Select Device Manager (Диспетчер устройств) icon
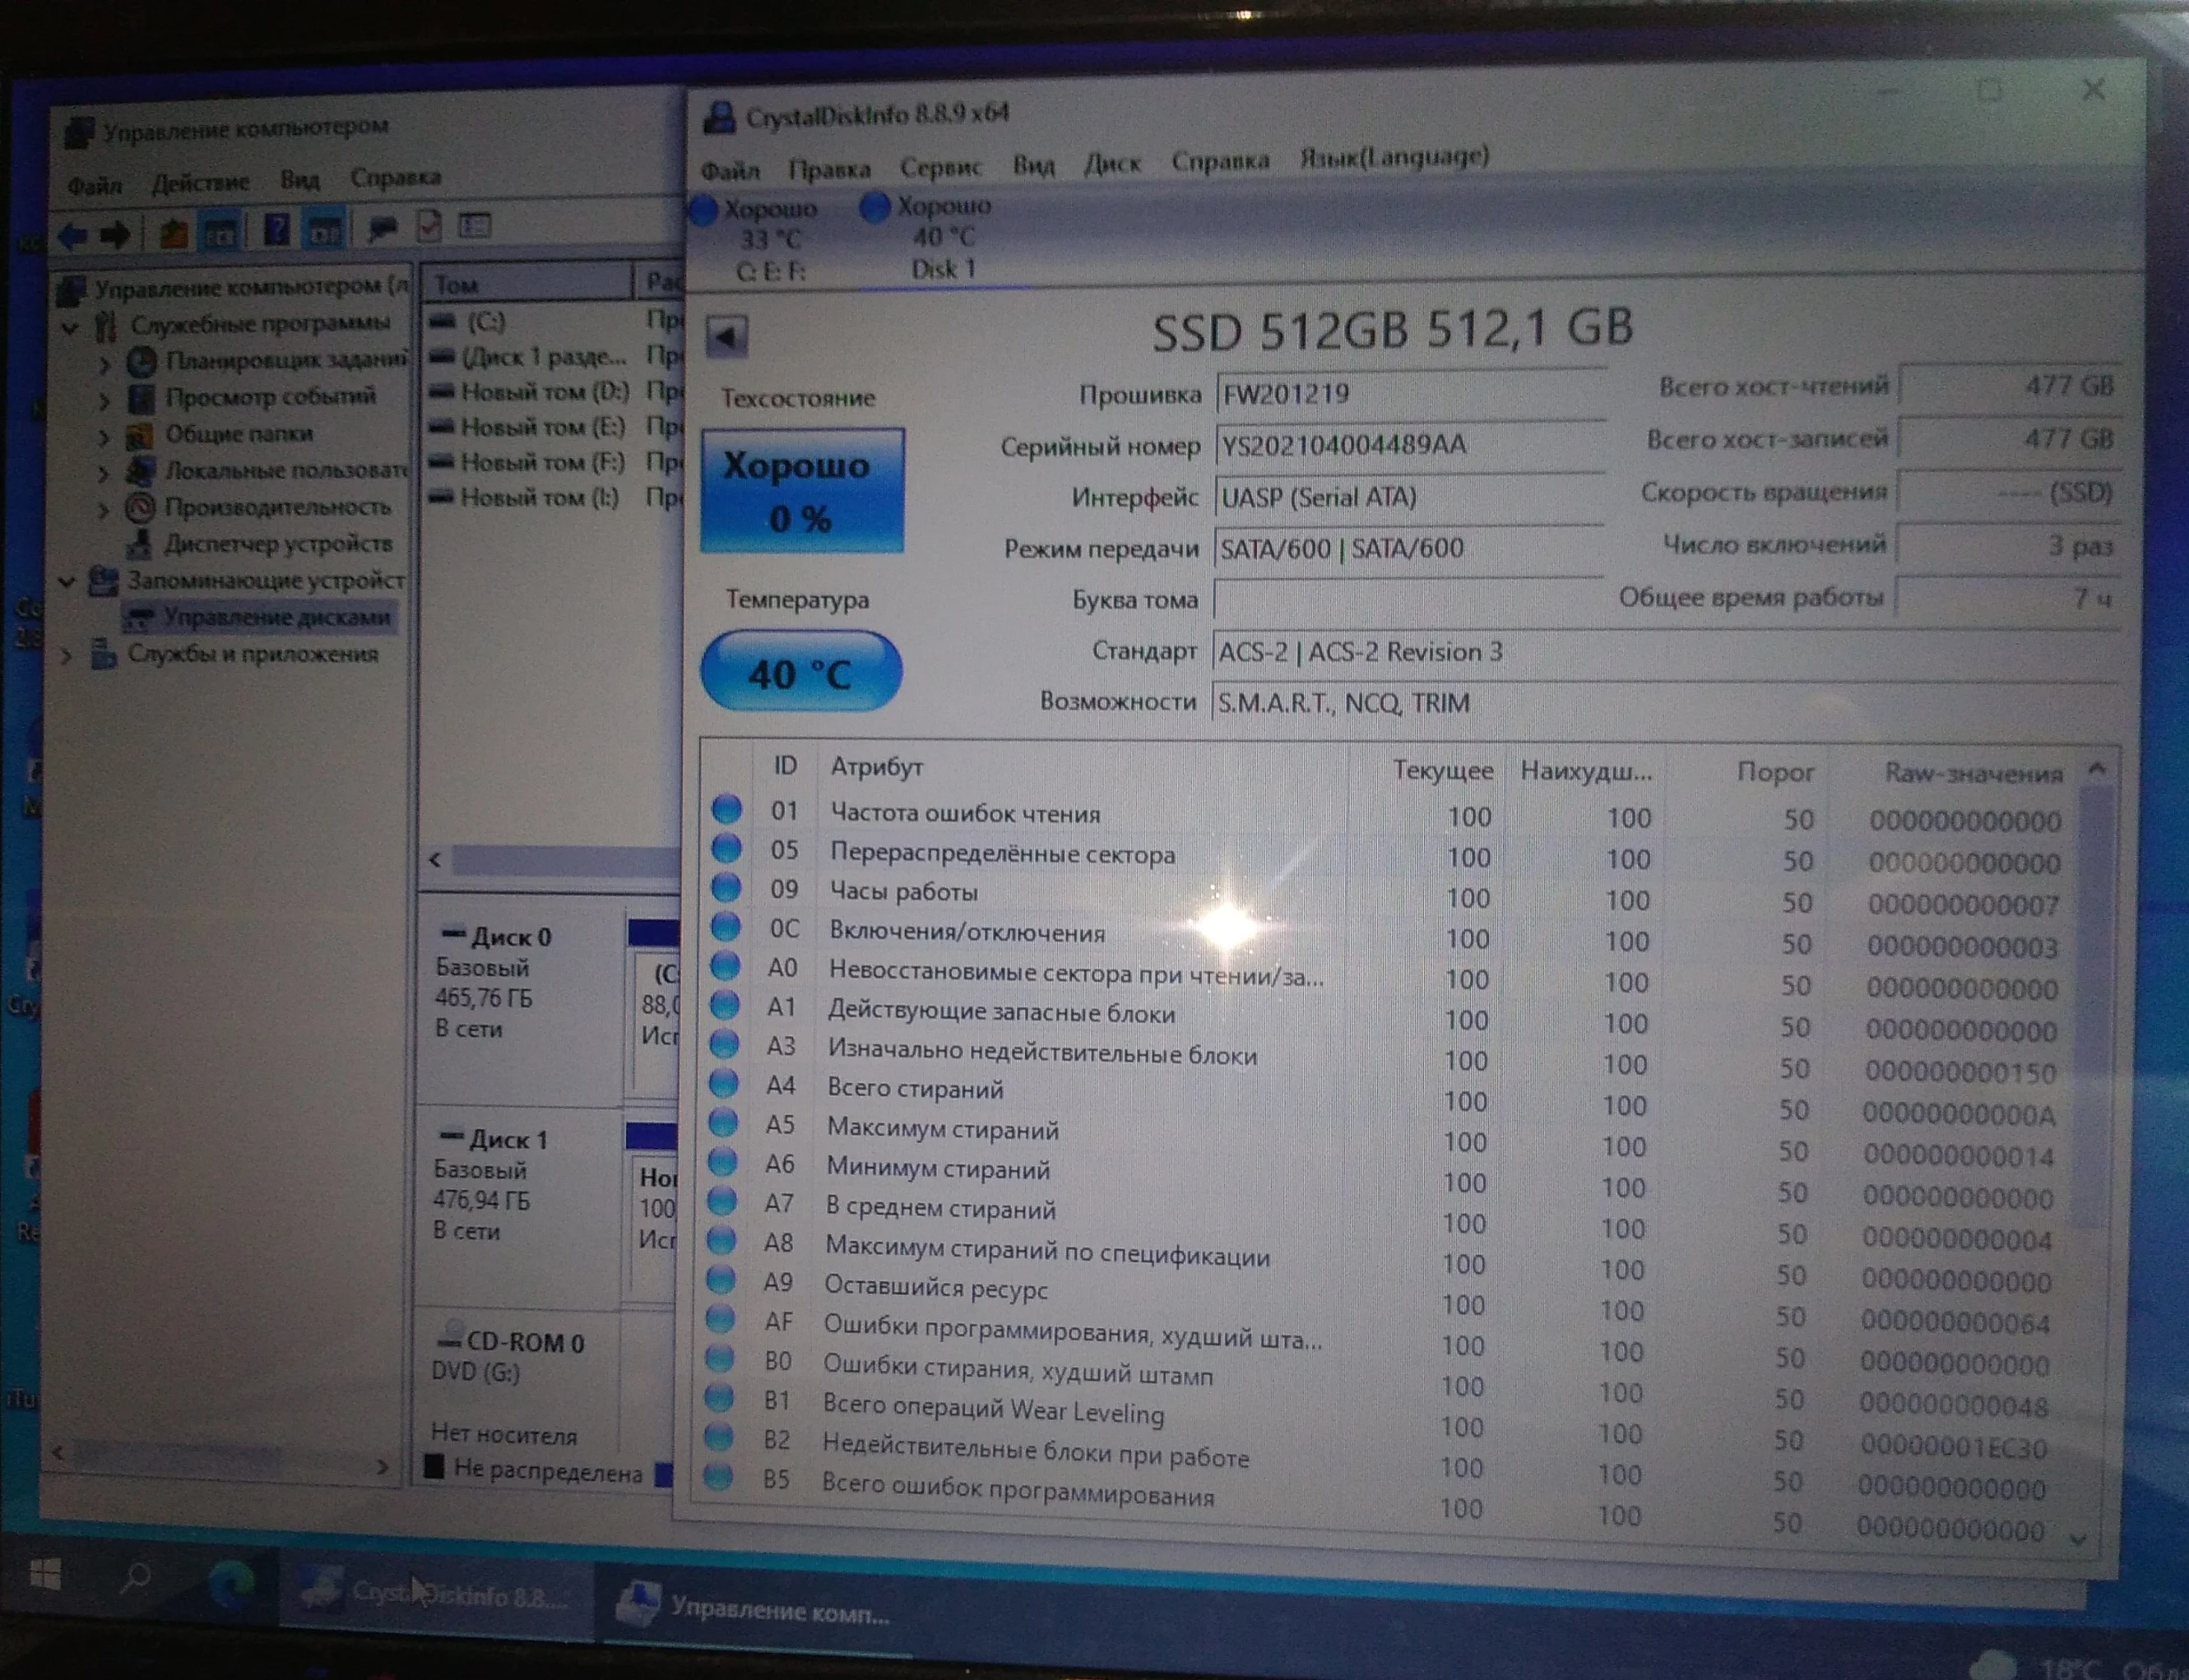The height and width of the screenshot is (1680, 2189). click(x=140, y=545)
